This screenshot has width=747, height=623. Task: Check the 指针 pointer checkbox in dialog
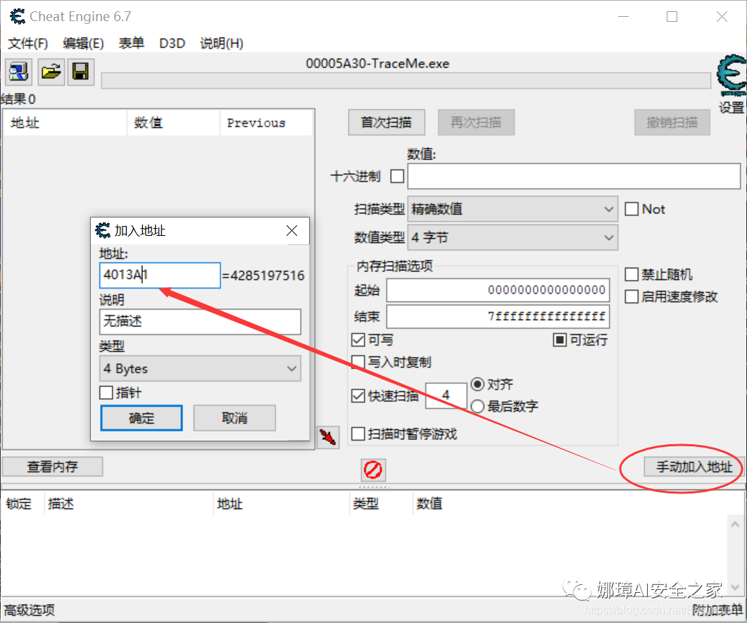[106, 393]
